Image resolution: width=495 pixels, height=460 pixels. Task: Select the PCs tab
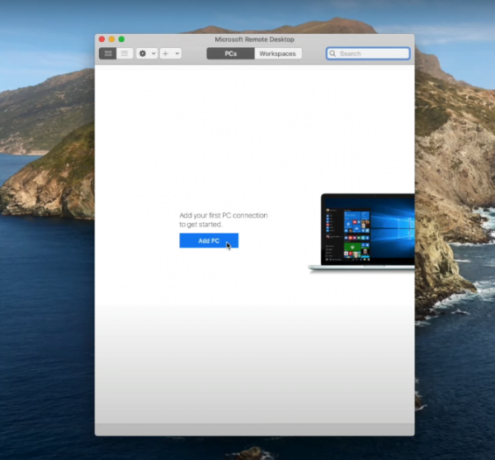click(x=230, y=54)
